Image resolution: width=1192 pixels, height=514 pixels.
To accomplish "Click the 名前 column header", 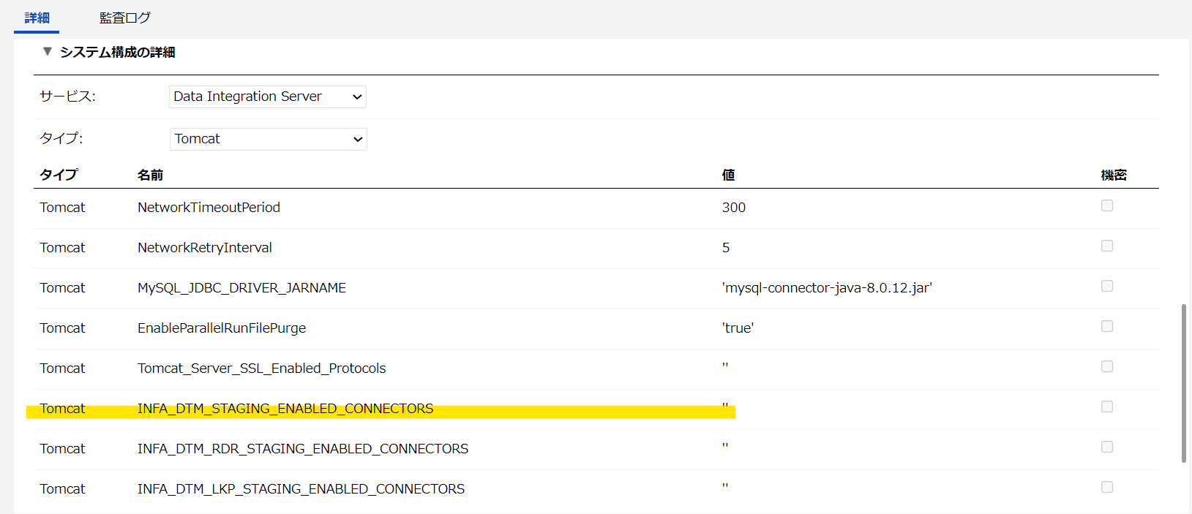I will click(150, 175).
